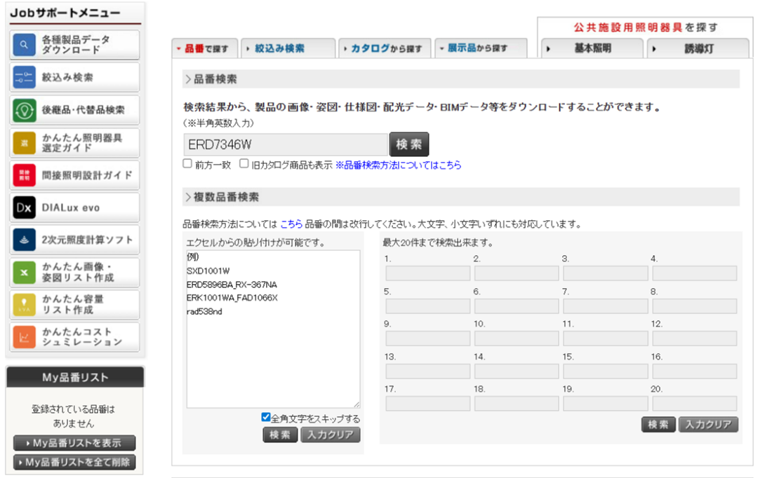Open かんたん照明器具選定ガイド icon

tap(24, 143)
